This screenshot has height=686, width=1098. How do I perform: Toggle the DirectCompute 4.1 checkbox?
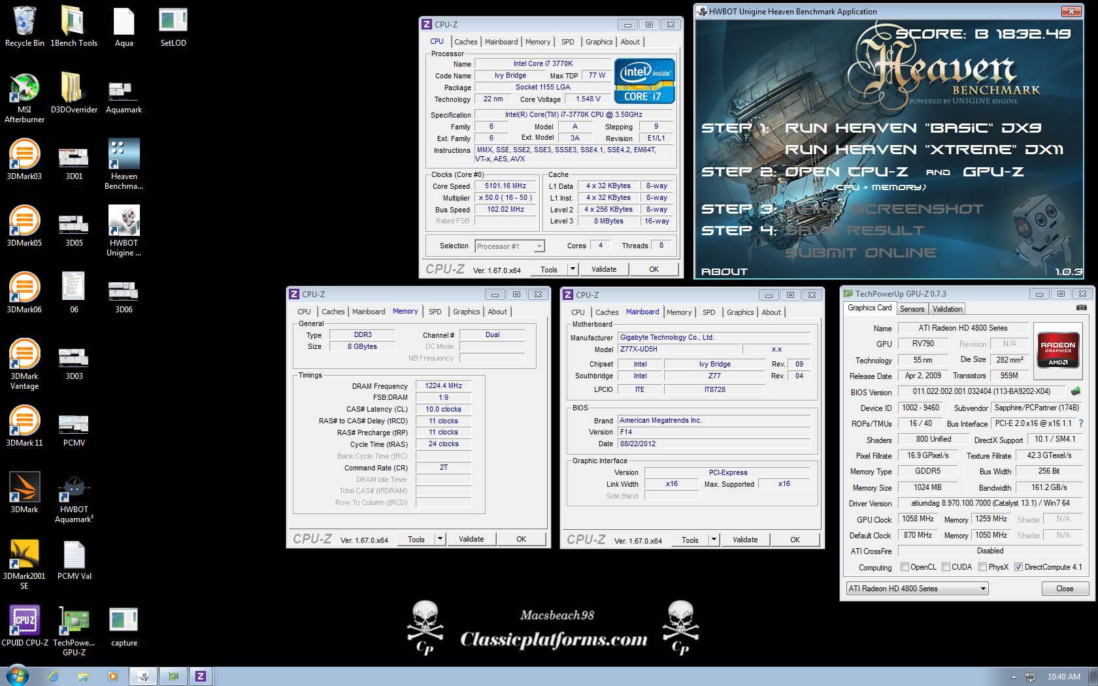(1018, 567)
